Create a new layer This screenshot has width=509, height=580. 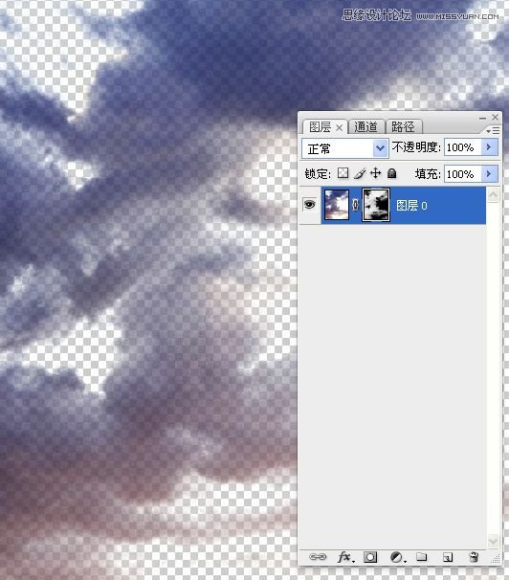(448, 557)
